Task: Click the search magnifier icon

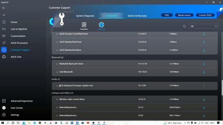Action: tap(184, 26)
